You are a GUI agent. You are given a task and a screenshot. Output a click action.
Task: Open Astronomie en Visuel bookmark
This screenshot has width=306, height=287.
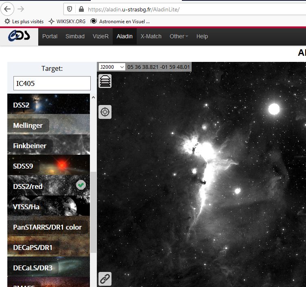(120, 22)
